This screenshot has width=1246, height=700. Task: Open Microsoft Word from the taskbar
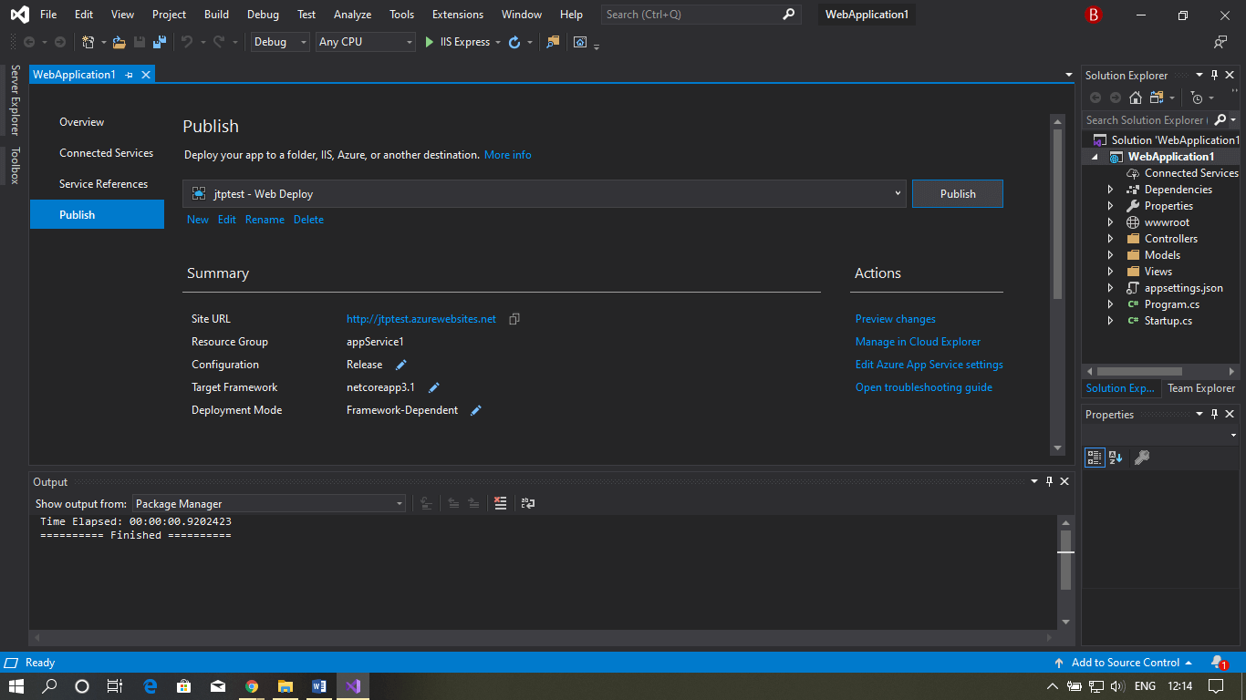tap(319, 686)
